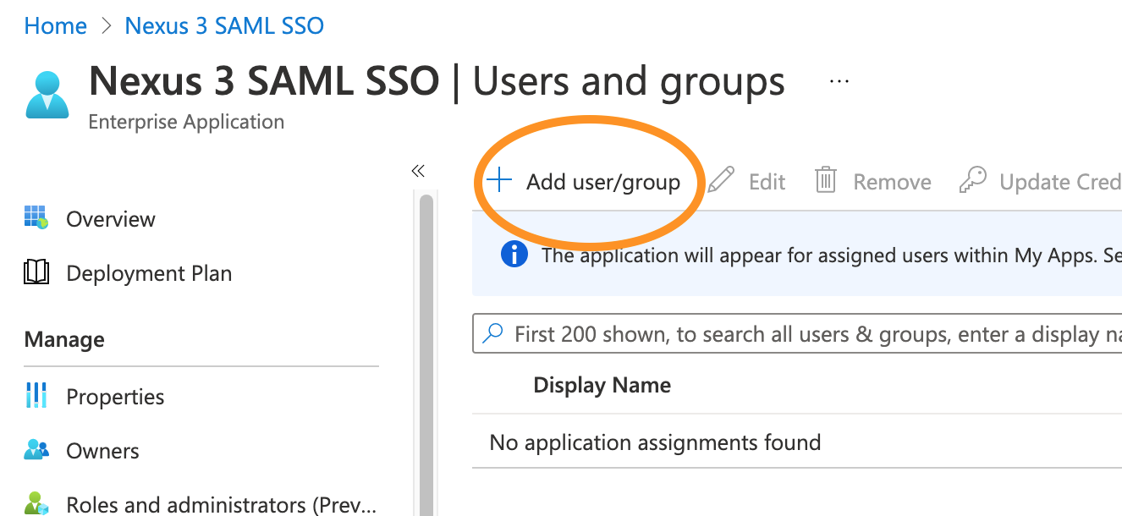The height and width of the screenshot is (516, 1122).
Task: Click the Edit pencil icon
Action: (722, 181)
